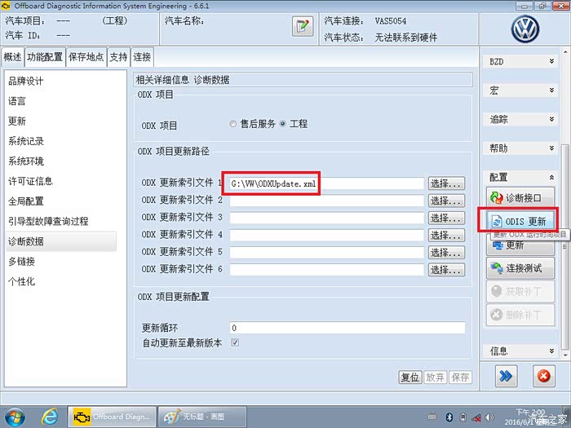Click the Bluetooth tray icon
The width and height of the screenshot is (571, 428).
click(x=449, y=417)
